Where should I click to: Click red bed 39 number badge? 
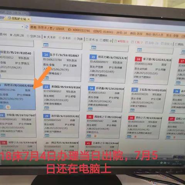click(4, 143)
